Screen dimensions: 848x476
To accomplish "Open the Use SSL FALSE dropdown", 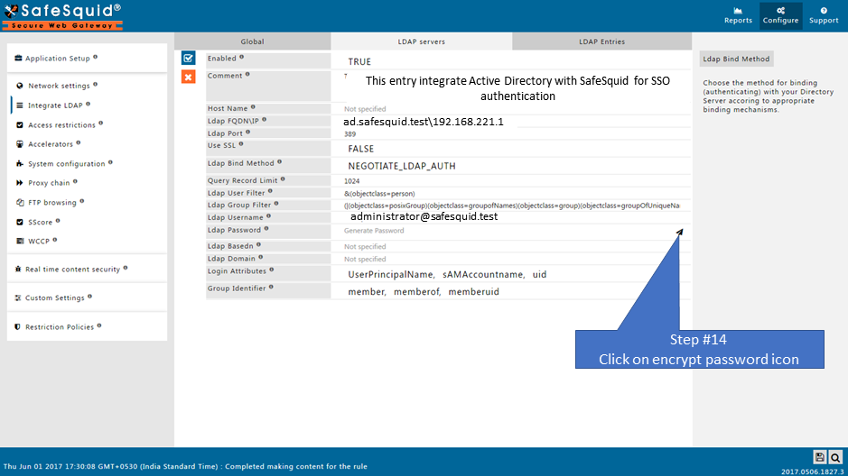I will (511, 149).
